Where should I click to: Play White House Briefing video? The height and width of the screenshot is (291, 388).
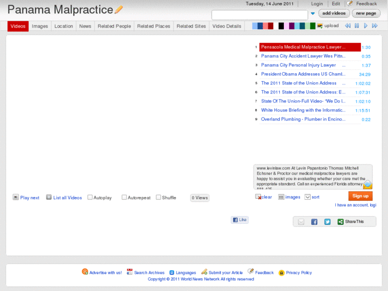click(303, 110)
